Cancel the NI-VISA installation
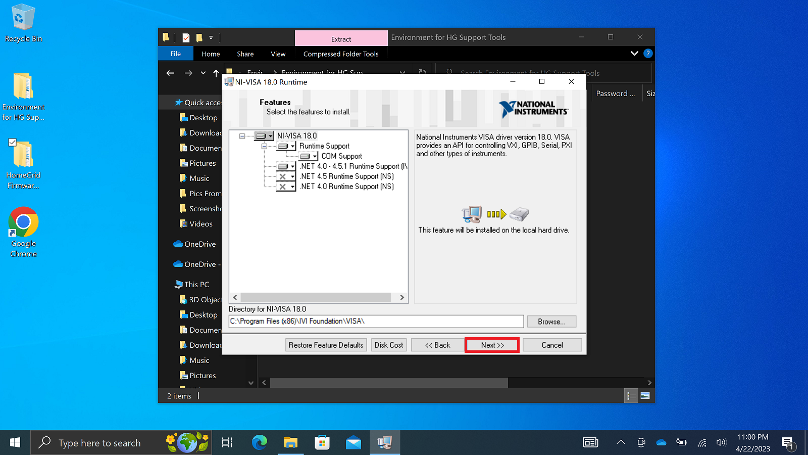The image size is (808, 455). pos(552,345)
